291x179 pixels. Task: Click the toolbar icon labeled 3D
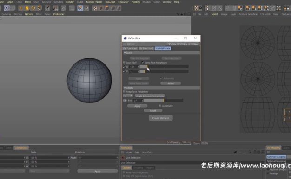(x=55, y=8)
